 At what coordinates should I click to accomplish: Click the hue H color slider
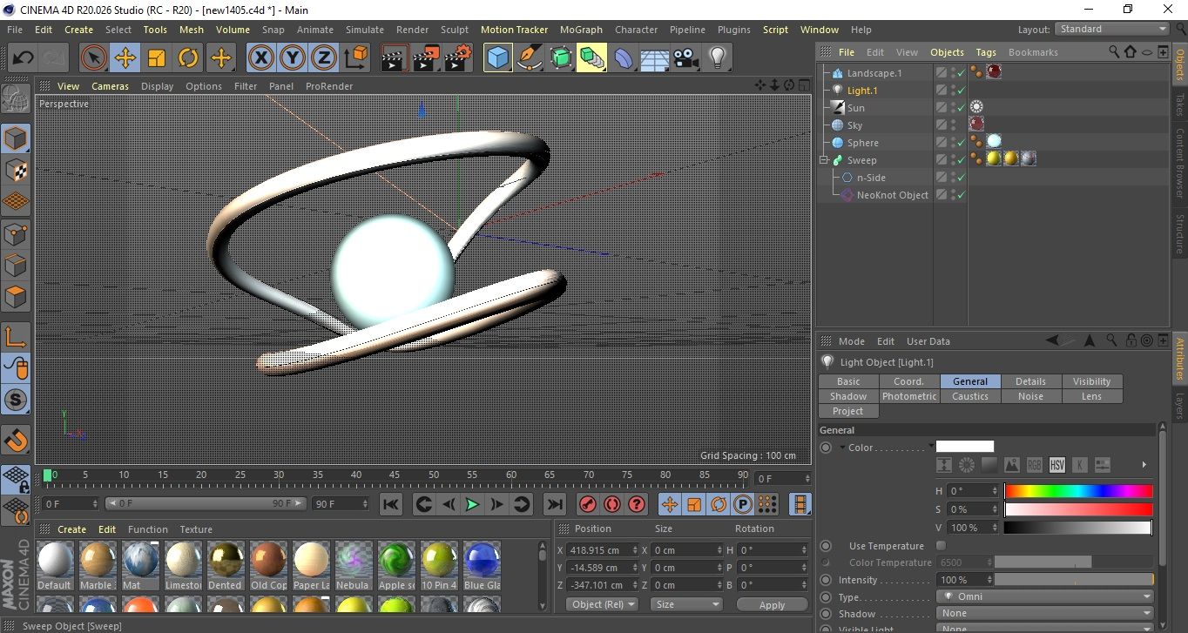point(1078,491)
